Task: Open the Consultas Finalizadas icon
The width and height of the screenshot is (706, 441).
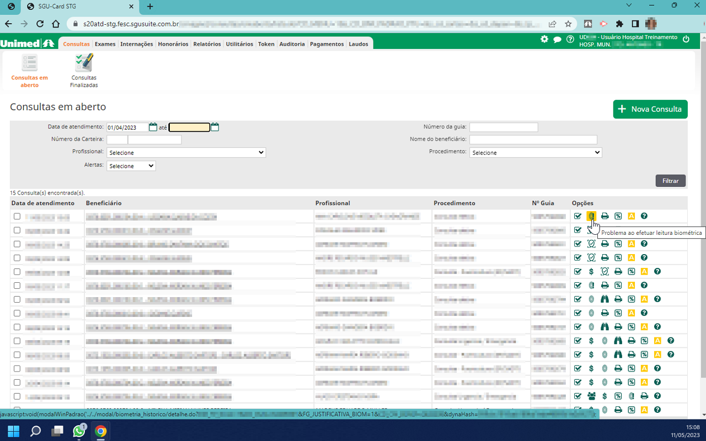Action: (84, 70)
